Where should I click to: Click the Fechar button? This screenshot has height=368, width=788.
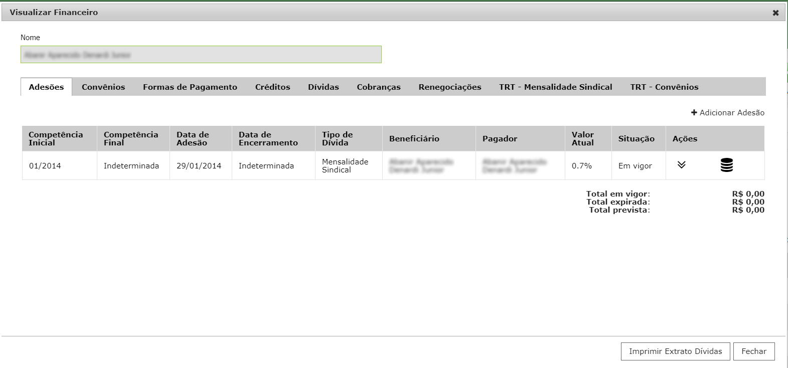click(753, 351)
